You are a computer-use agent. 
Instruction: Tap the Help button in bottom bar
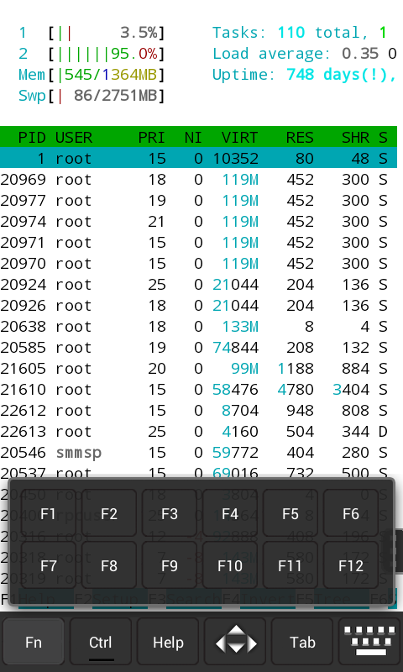point(168,642)
